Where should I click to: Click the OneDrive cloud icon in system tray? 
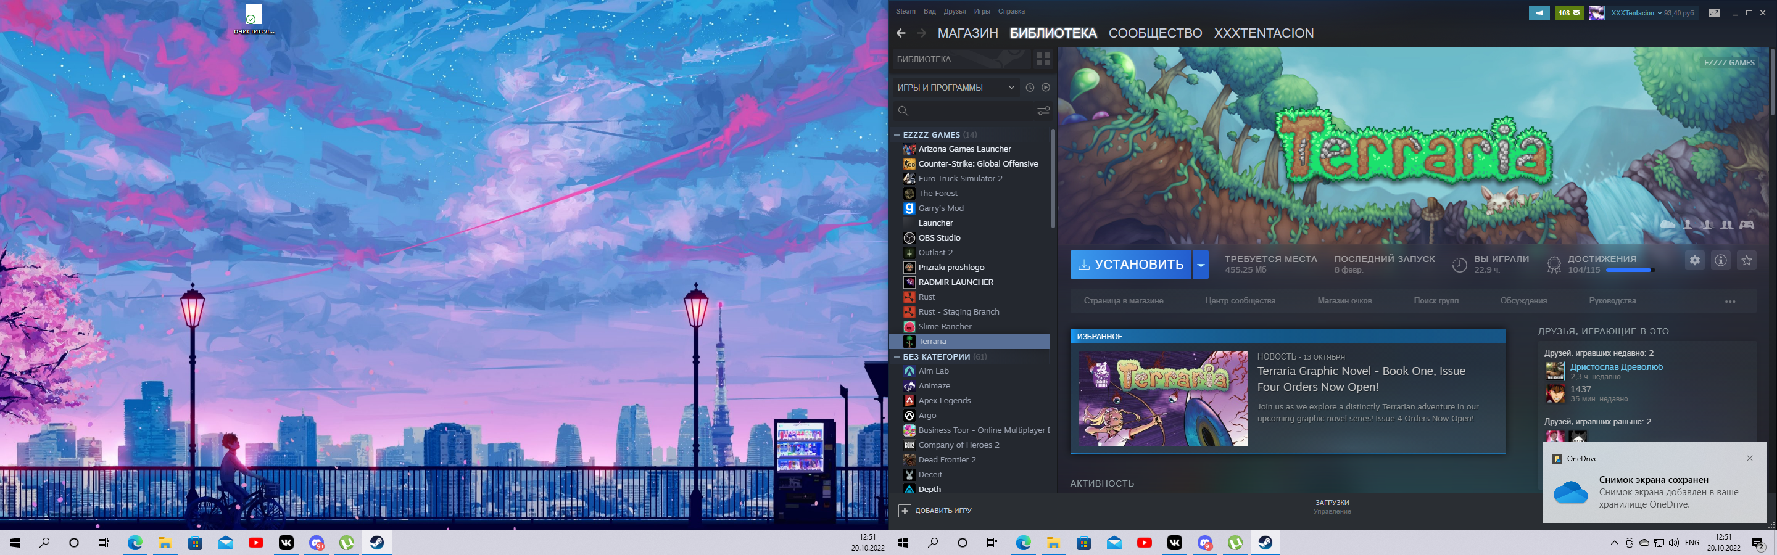pos(1644,543)
